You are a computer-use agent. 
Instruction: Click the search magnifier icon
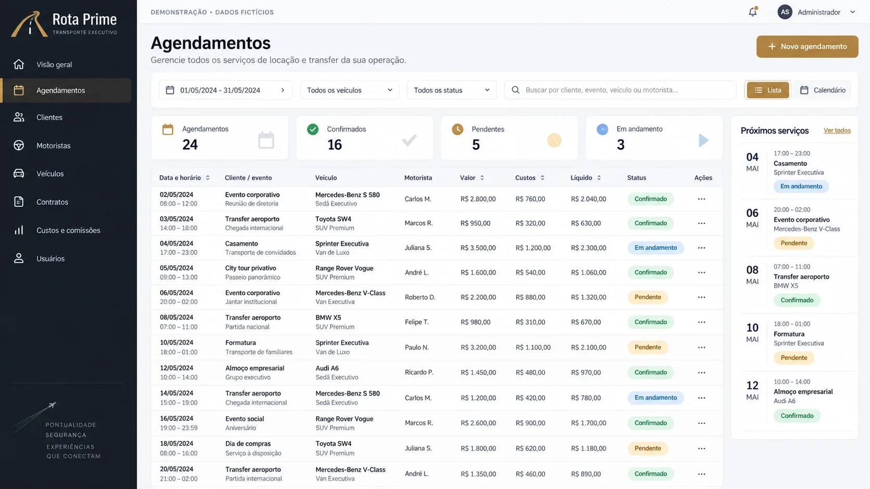pos(515,90)
